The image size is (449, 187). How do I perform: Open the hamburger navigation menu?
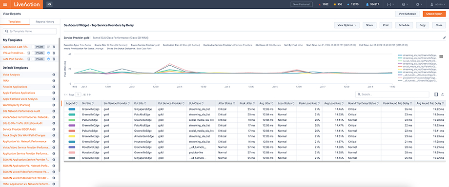pos(5,4)
